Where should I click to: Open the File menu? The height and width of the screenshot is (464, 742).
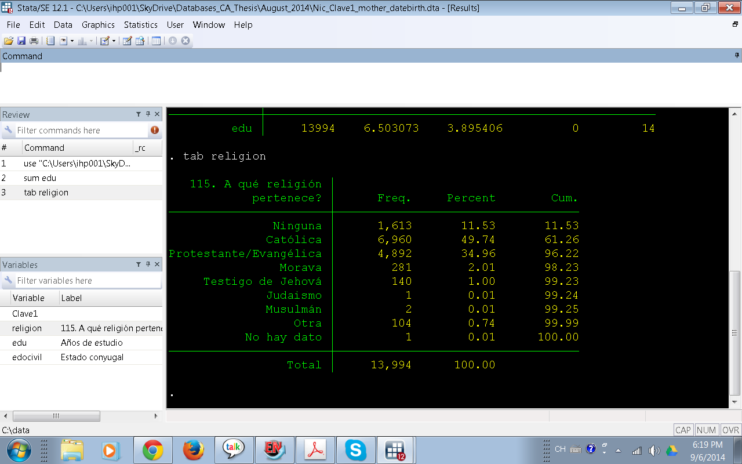[13, 25]
